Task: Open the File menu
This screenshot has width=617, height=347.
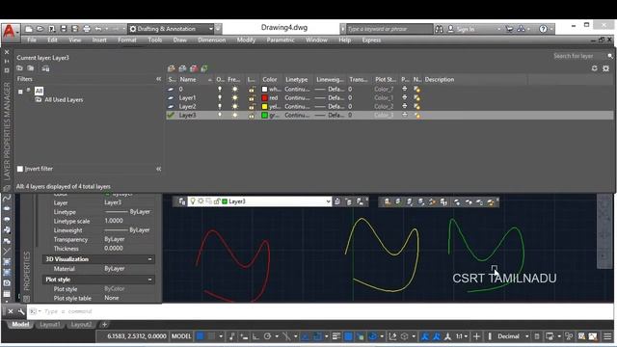Action: click(x=32, y=40)
